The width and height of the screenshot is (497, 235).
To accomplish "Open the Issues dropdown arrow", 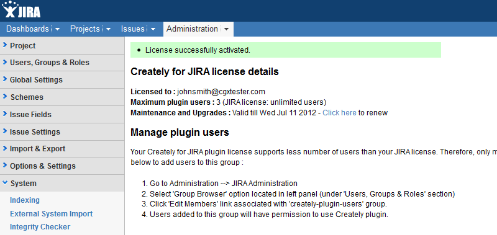I will 153,29.
